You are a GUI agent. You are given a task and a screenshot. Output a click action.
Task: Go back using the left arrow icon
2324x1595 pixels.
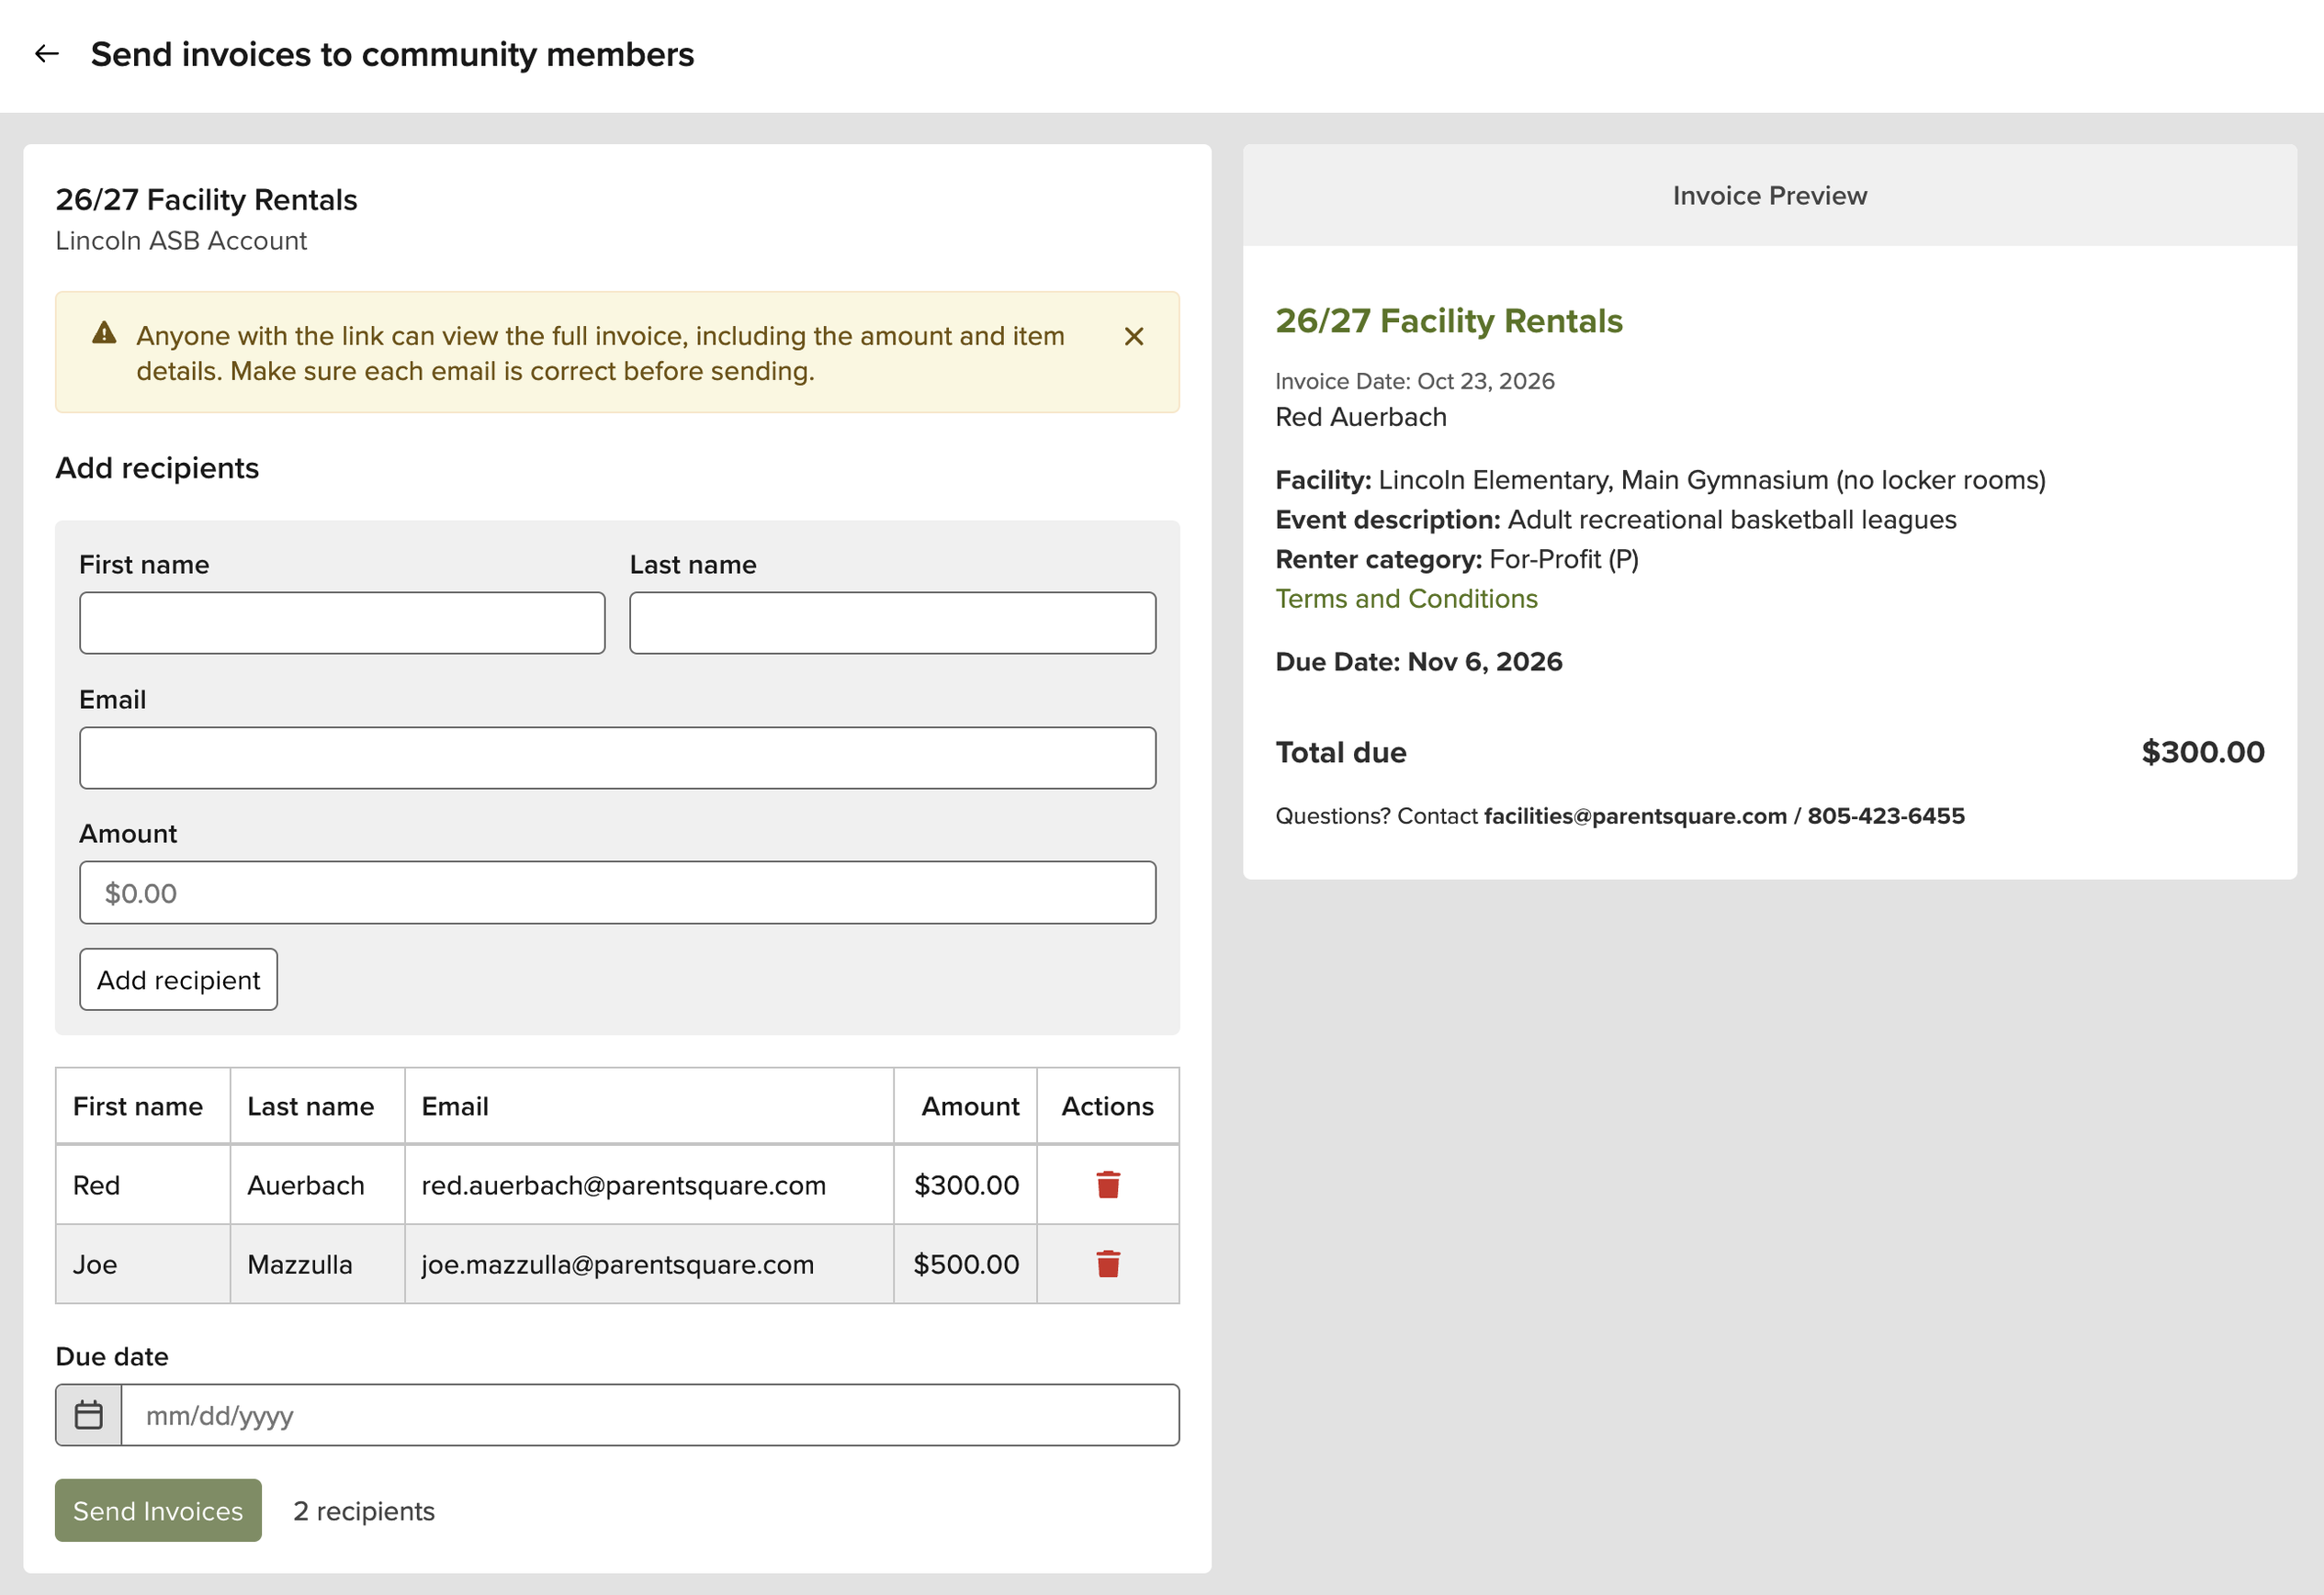pos(47,54)
